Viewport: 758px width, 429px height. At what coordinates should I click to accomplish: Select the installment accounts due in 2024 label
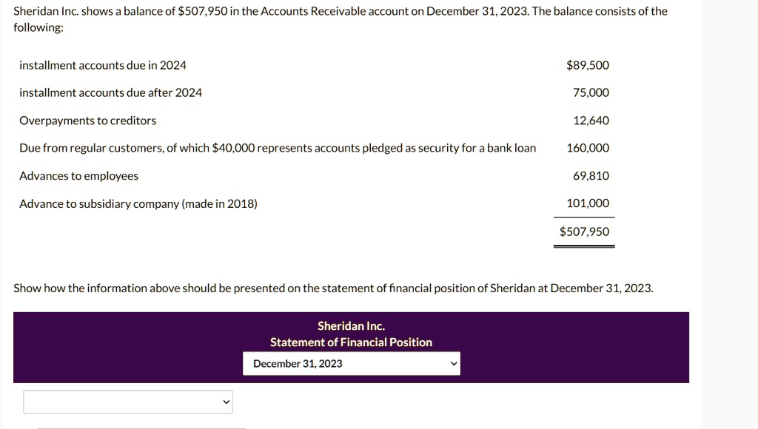coord(103,65)
